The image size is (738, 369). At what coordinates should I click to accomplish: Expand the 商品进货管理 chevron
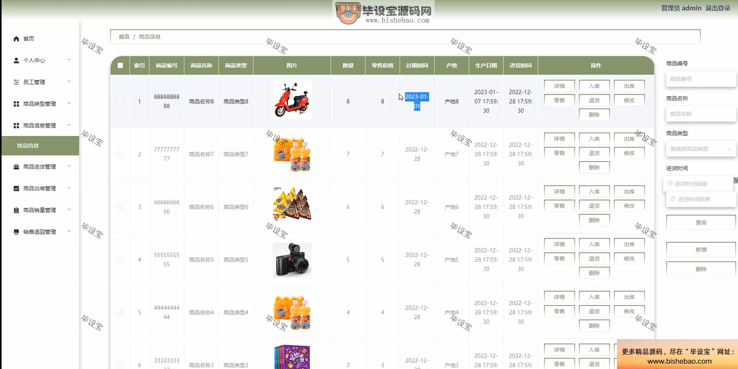[69, 166]
